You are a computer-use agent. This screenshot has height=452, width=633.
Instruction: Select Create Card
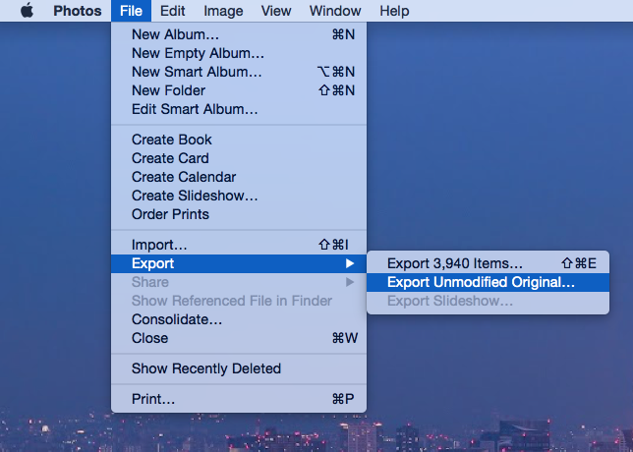click(x=239, y=158)
